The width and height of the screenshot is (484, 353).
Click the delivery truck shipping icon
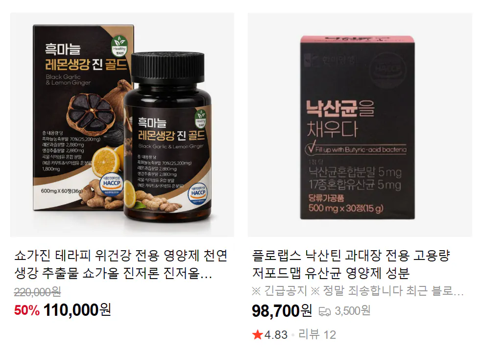[x=324, y=311]
